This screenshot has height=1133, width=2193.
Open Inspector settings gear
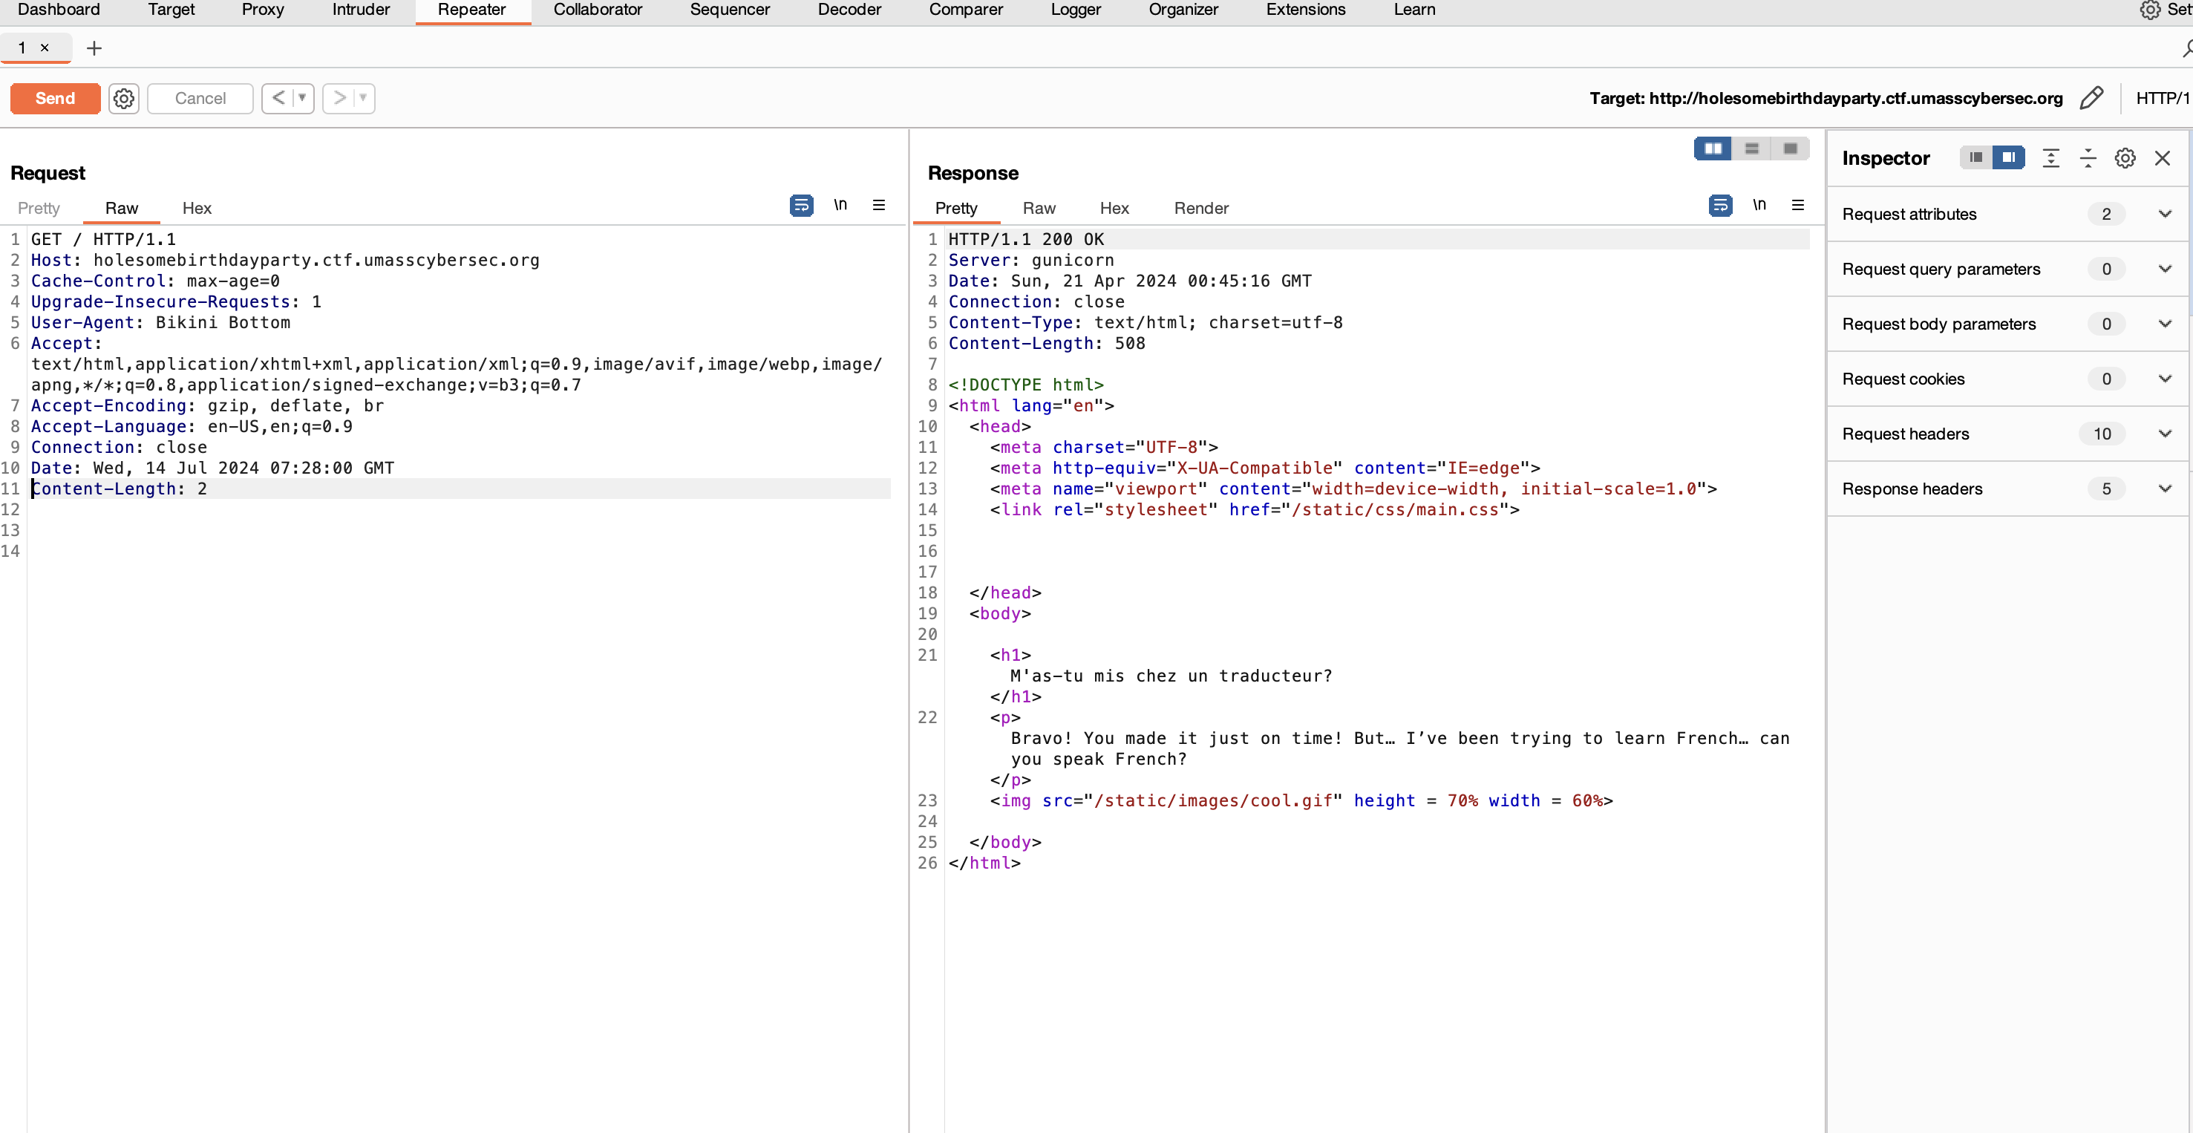[2125, 157]
